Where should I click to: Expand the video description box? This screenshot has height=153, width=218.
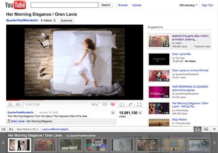coord(113,113)
